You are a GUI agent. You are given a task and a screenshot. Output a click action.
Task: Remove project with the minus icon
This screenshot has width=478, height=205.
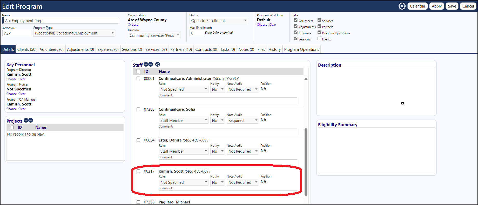(31, 120)
